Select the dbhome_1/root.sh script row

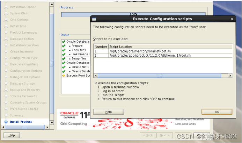tap(163, 55)
